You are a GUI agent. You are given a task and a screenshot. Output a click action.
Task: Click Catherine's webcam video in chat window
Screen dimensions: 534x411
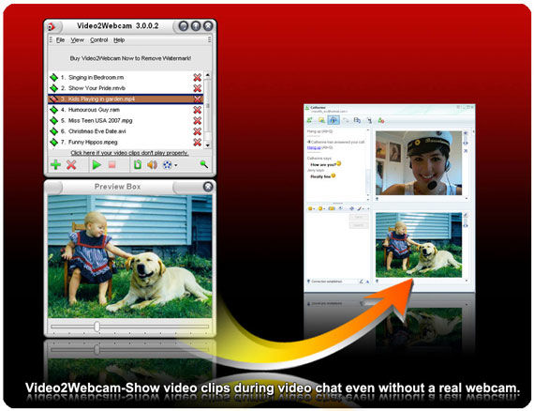click(419, 163)
